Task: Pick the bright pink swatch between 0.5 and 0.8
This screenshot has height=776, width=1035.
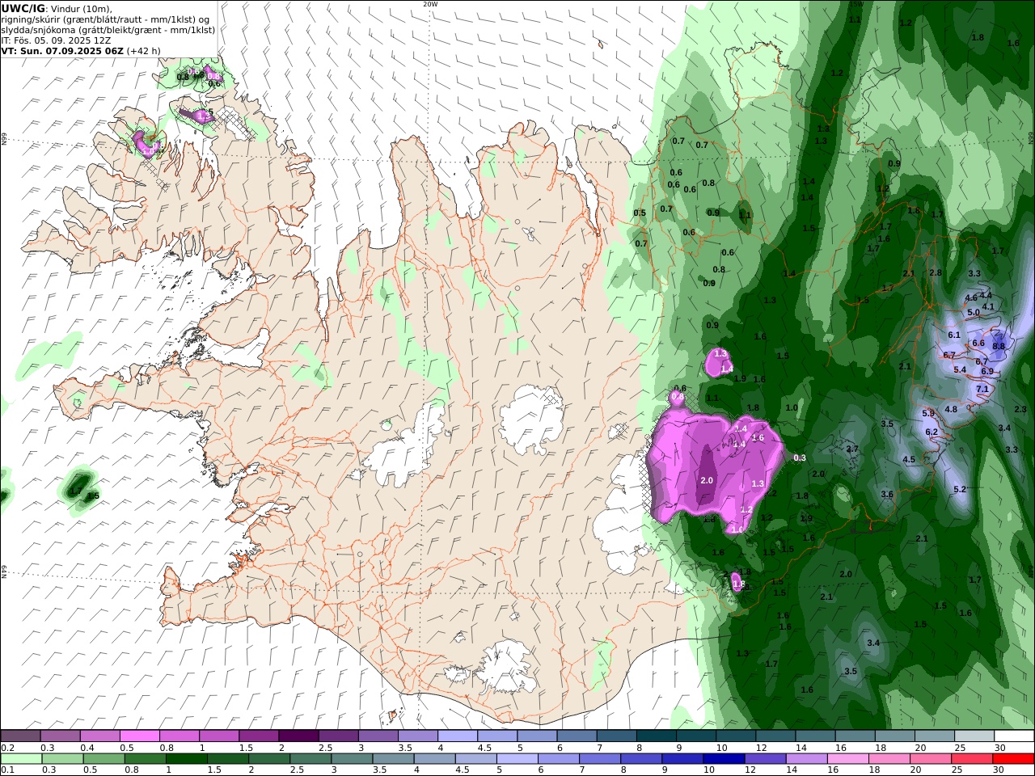Action: (140, 736)
